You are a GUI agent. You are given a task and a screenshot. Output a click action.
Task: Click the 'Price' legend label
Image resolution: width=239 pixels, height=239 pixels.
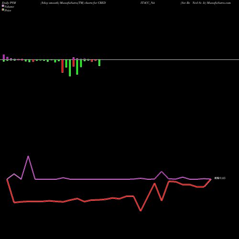pyautogui.click(x=8, y=11)
